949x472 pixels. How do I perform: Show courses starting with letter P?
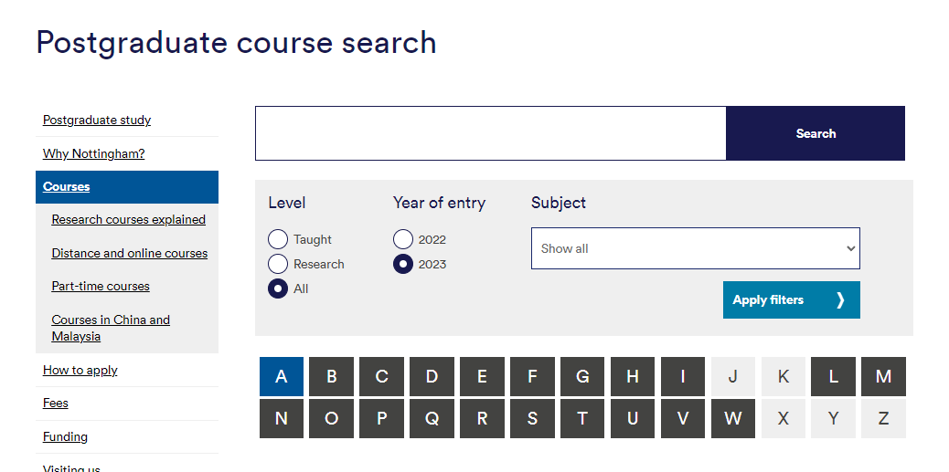pos(382,418)
